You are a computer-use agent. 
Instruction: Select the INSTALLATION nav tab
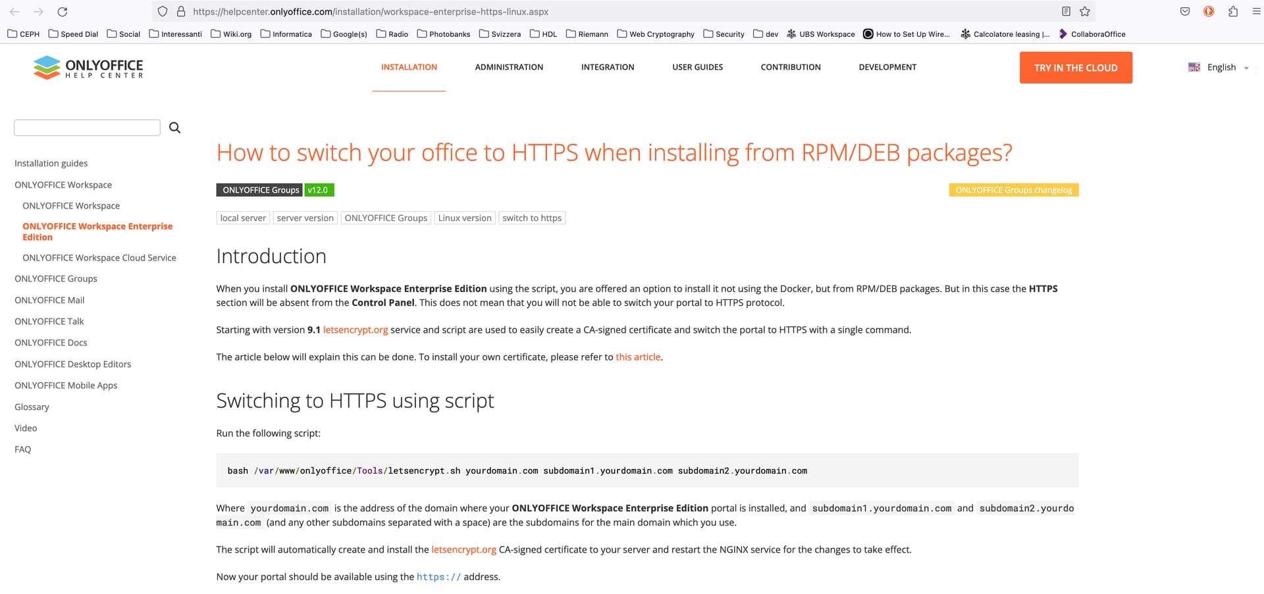coord(409,67)
